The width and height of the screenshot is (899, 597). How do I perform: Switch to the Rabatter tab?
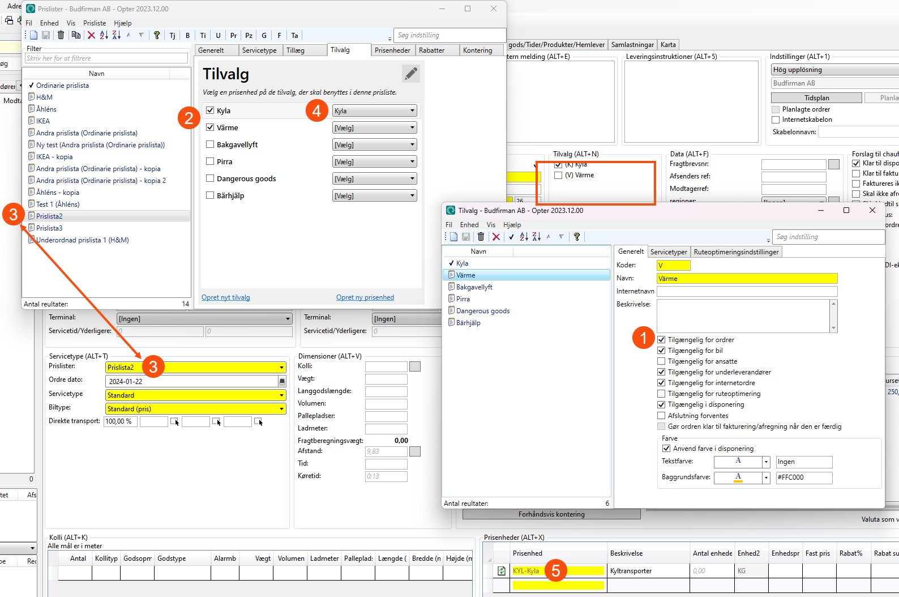431,50
